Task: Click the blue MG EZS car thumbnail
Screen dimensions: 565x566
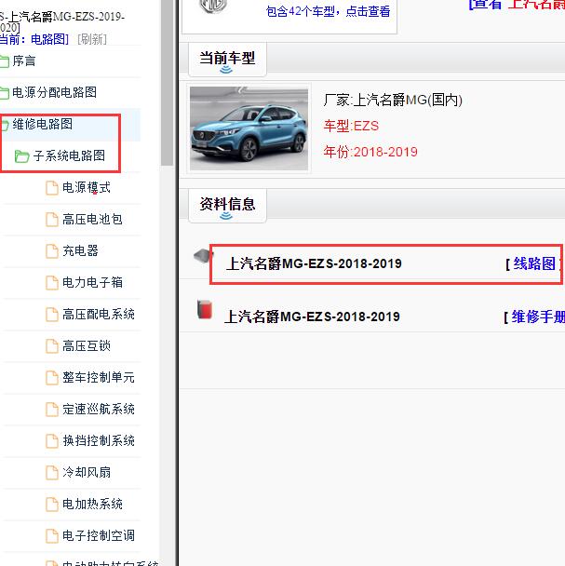Action: pos(249,128)
